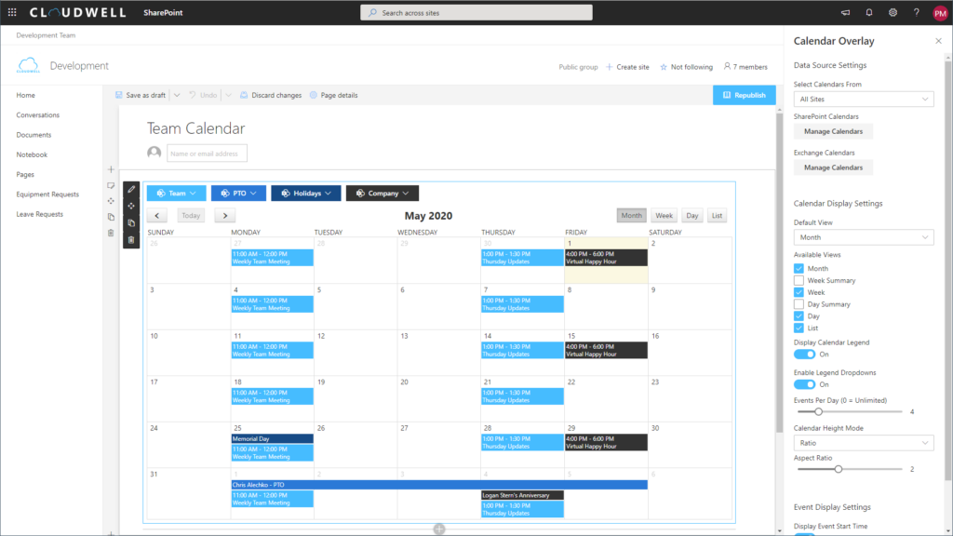The image size is (953, 536).
Task: Open Notebook in site navigation
Action: (32, 154)
